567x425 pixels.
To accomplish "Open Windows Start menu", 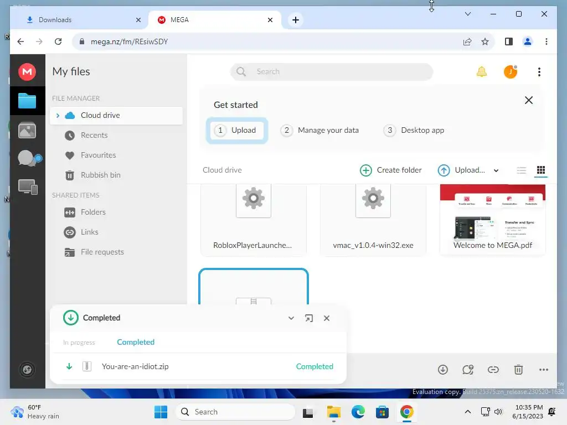I will (x=161, y=412).
